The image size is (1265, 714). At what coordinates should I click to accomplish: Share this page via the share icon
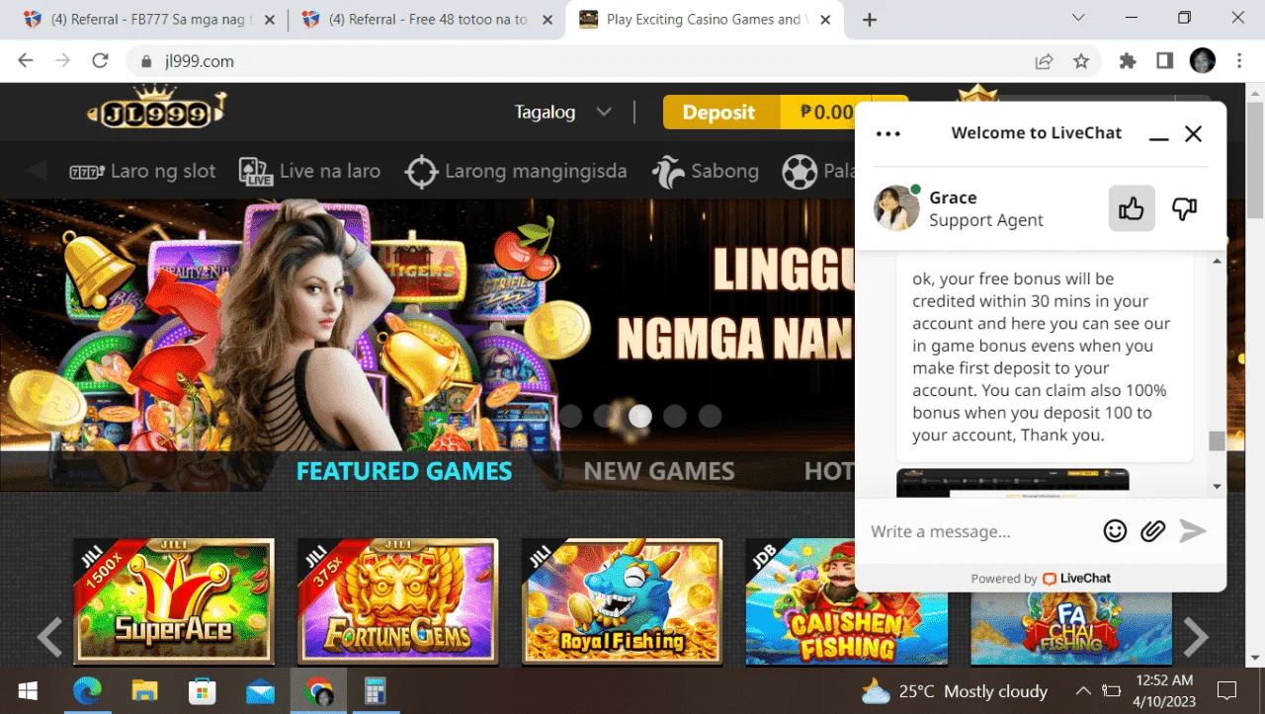(1044, 61)
